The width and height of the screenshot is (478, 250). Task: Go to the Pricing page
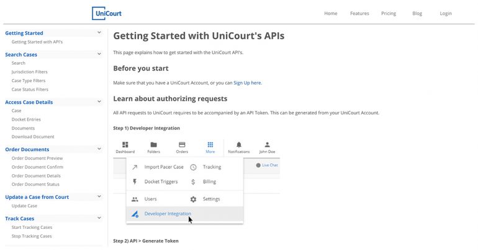coord(389,14)
